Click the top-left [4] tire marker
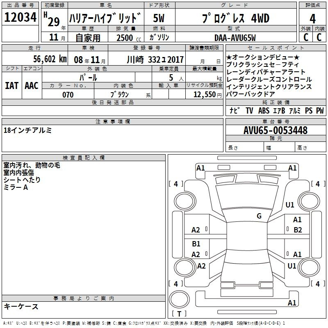 176,184
